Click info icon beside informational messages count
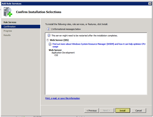 point(48,29)
